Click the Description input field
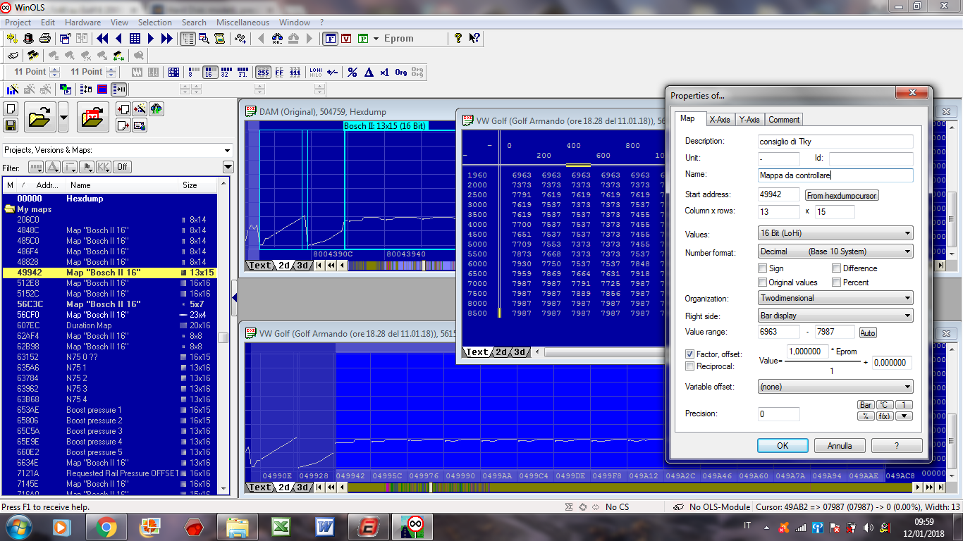The width and height of the screenshot is (963, 541). pyautogui.click(x=835, y=142)
